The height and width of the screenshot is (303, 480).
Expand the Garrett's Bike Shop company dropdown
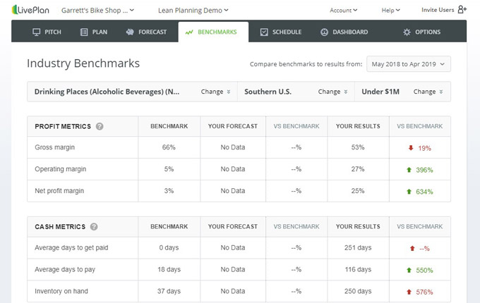[98, 11]
